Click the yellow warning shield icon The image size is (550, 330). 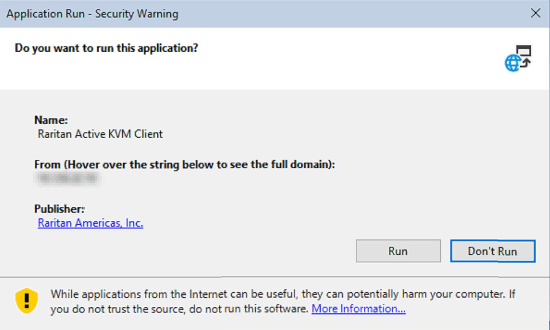[27, 301]
